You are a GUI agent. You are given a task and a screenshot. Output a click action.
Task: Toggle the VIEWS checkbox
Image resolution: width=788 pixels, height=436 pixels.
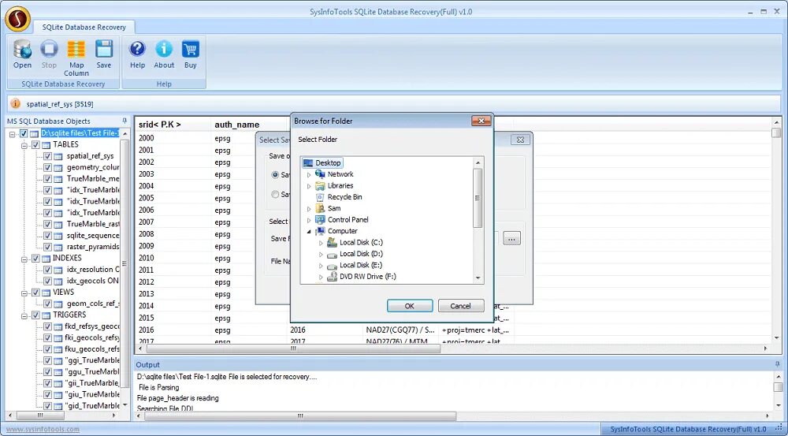(35, 293)
